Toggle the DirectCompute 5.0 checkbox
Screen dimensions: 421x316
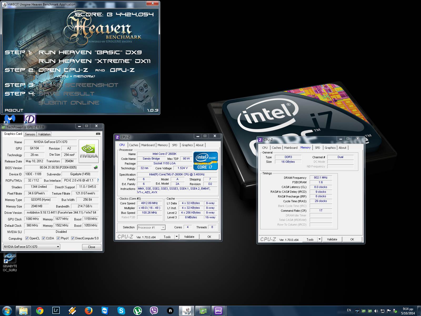coord(73,238)
